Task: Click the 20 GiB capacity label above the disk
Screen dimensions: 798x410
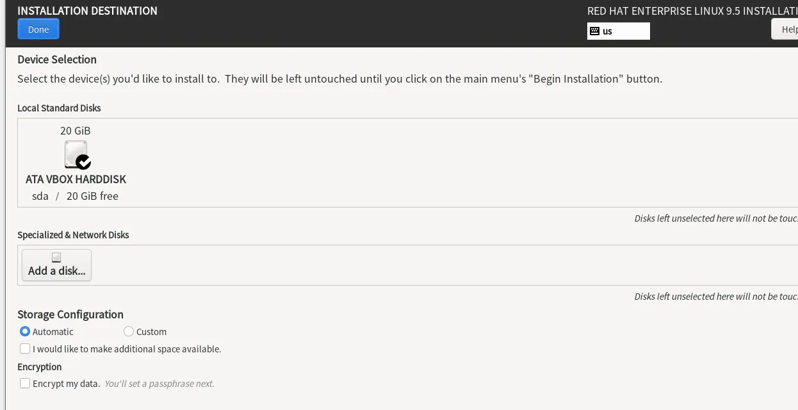Action: [x=76, y=131]
